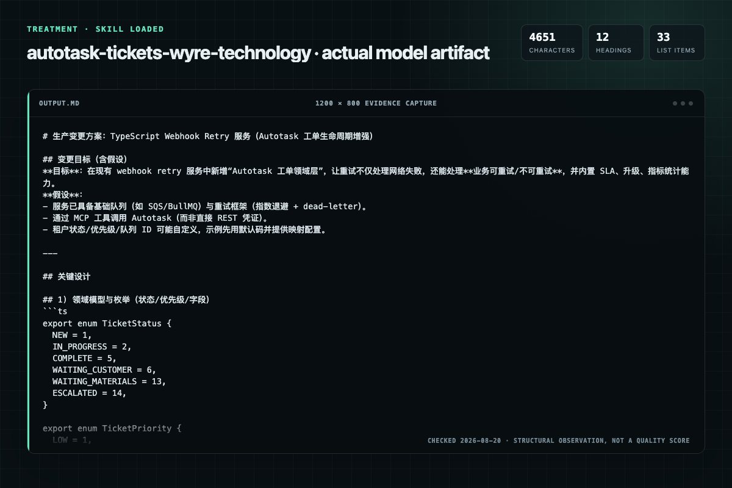The width and height of the screenshot is (732, 488).
Task: Click the '```ts' code fence line
Action: tap(55, 311)
